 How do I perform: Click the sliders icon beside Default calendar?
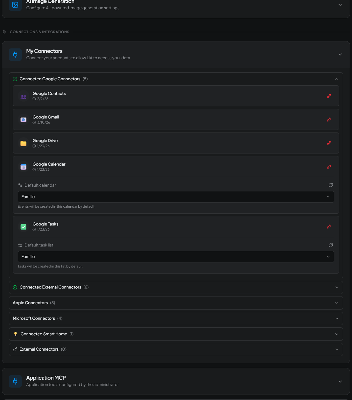(x=20, y=185)
